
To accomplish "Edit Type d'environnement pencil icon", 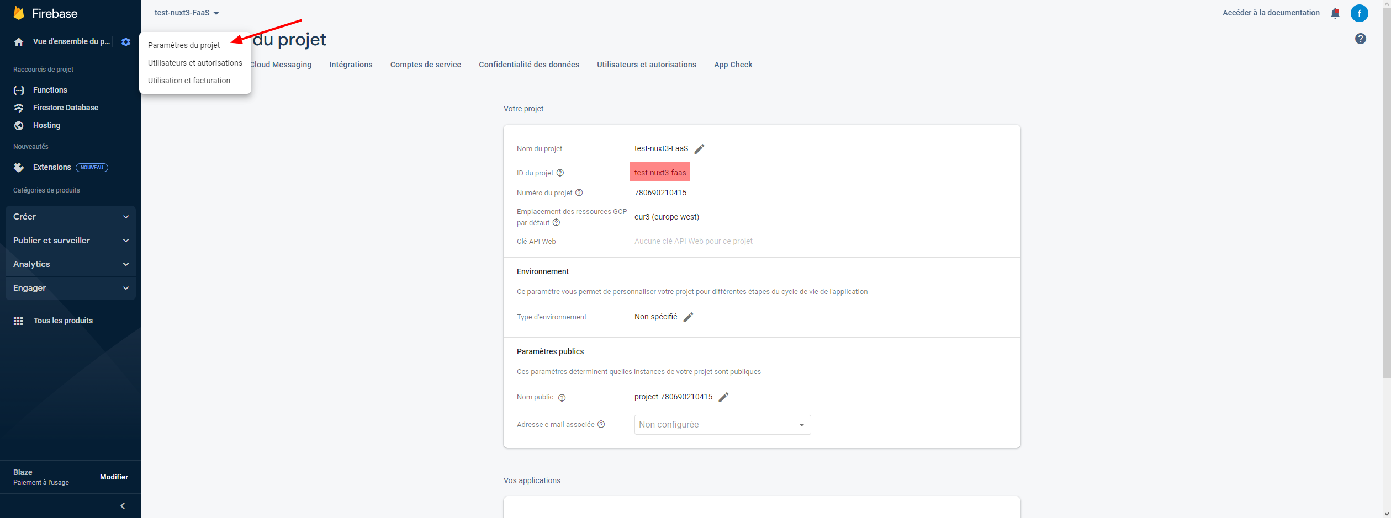I will click(x=688, y=317).
